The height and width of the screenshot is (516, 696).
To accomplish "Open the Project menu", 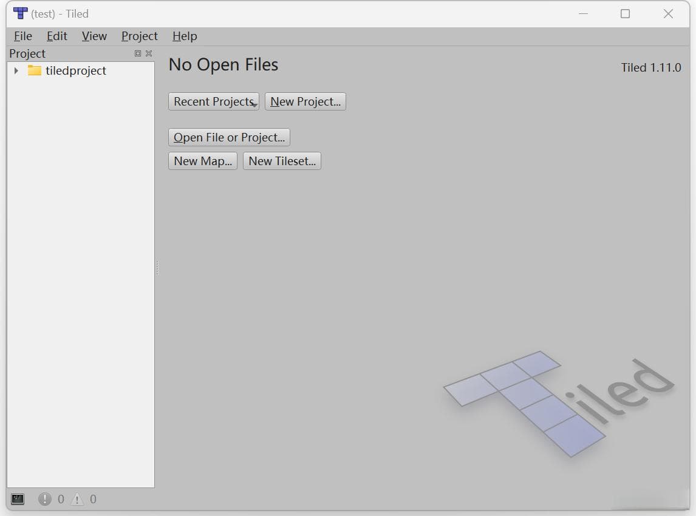I will coord(139,36).
